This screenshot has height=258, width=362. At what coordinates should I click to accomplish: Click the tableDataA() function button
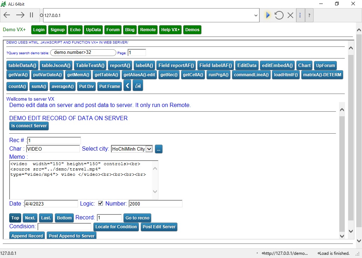tap(23, 65)
